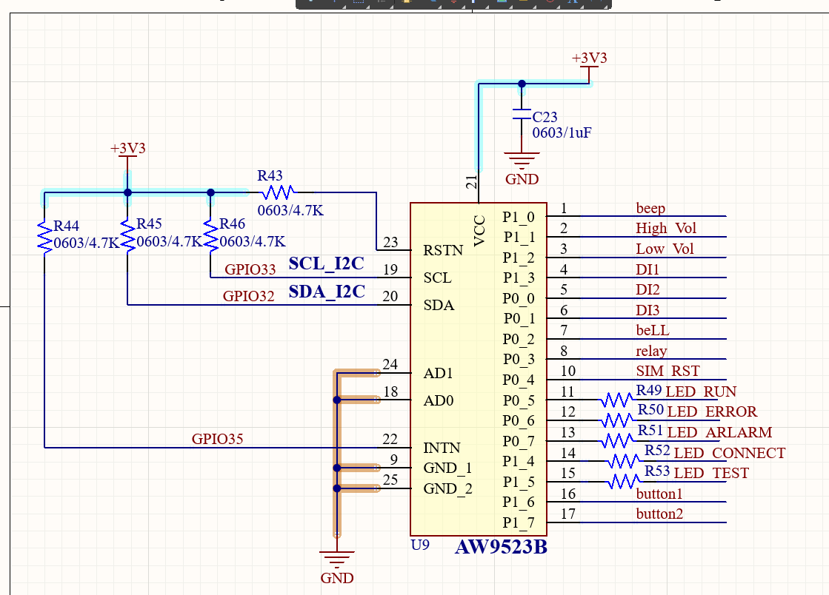
Task: Select the blue Place Wire toolbar icon
Action: coord(433,4)
